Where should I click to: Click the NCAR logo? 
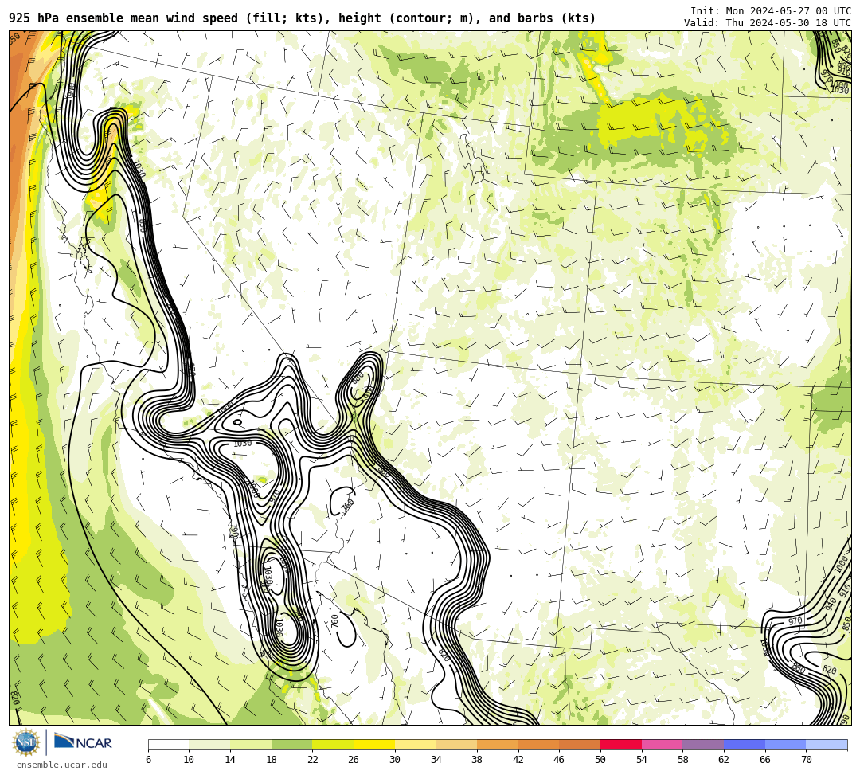(x=83, y=742)
